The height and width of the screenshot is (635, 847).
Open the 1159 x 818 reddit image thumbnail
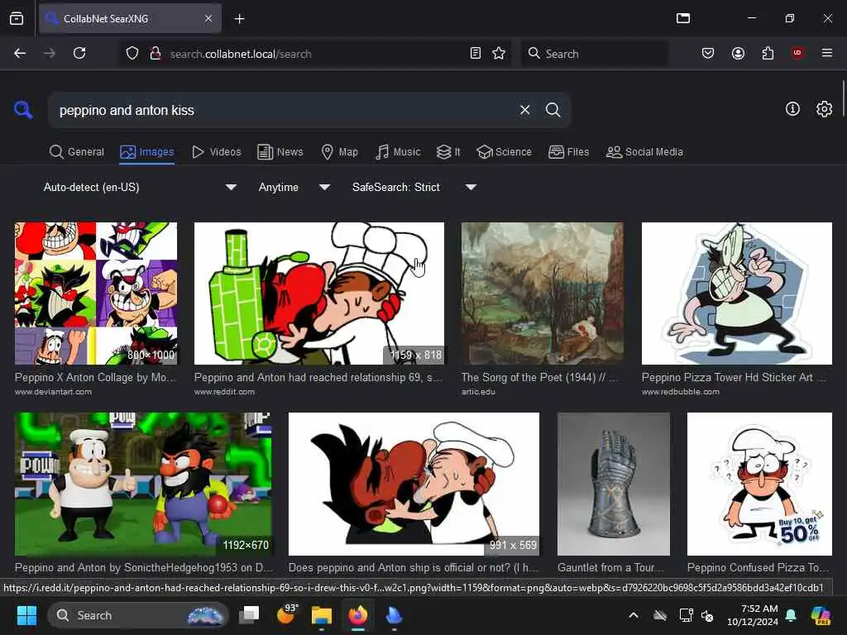click(318, 294)
